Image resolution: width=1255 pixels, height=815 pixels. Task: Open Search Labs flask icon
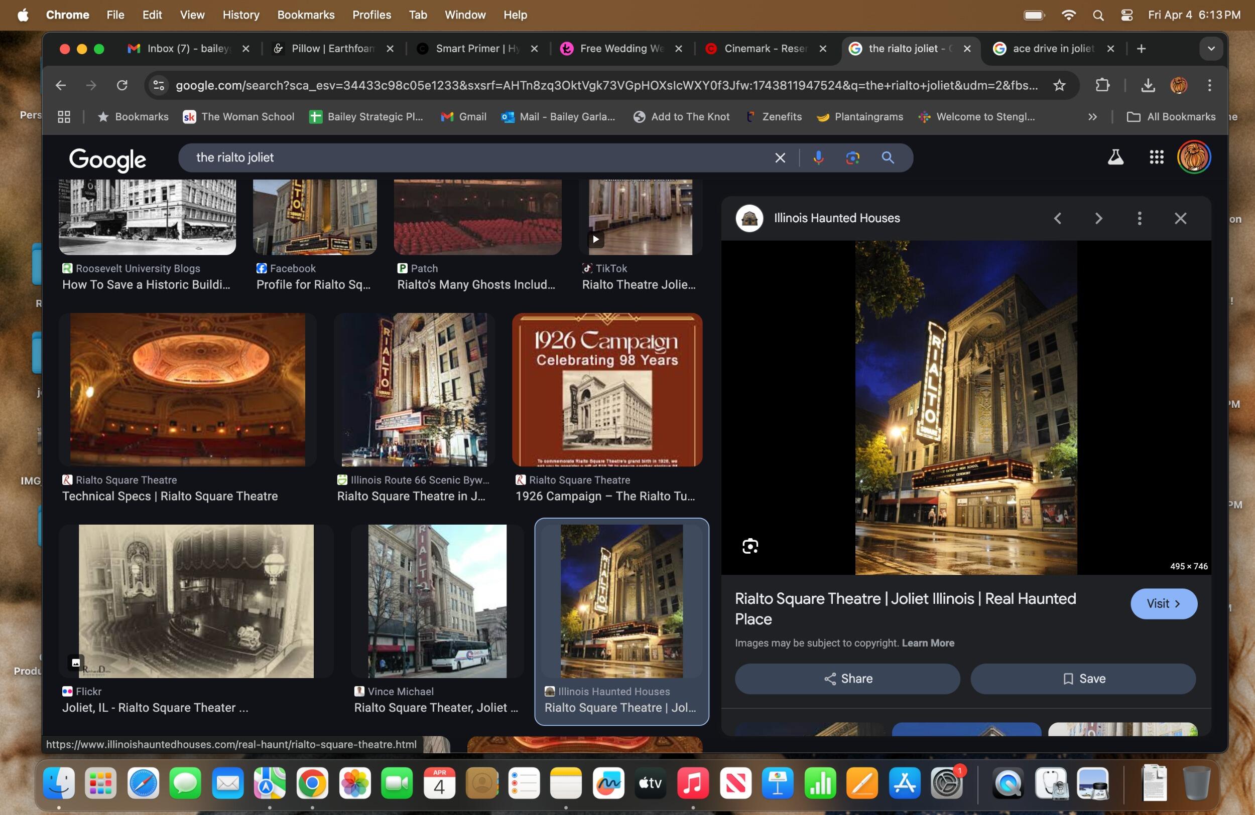pos(1115,157)
